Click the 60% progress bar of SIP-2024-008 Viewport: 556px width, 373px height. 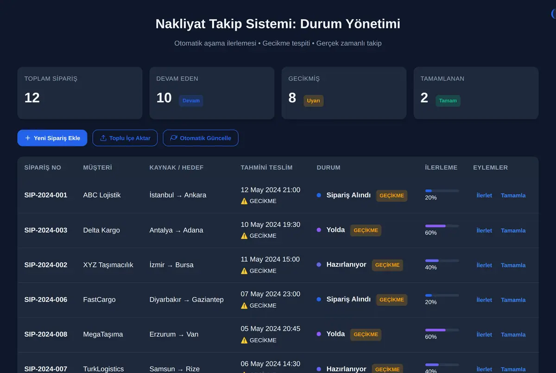point(442,330)
